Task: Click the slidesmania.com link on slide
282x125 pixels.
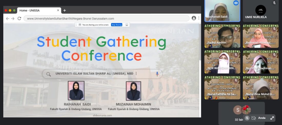Action: 102,115
